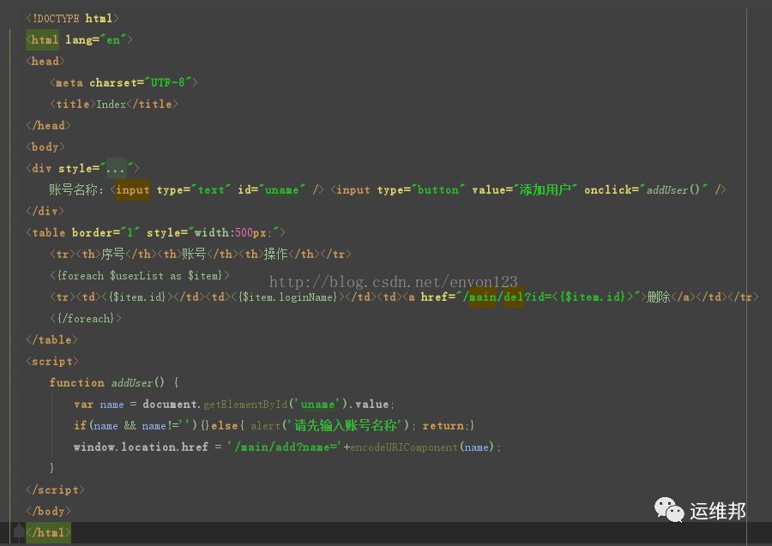Click the 'return' keyword
Screen dimensions: 772x546
click(x=443, y=426)
